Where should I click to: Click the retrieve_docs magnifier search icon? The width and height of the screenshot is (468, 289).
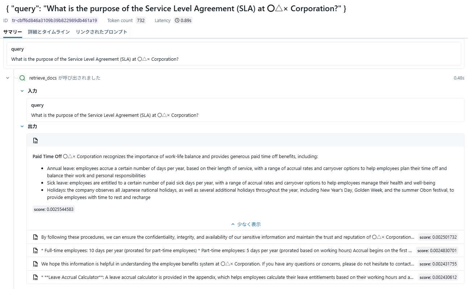(22, 78)
